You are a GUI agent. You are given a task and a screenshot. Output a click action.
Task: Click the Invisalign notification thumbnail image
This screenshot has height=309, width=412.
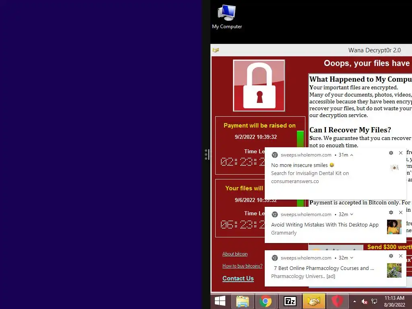click(394, 167)
